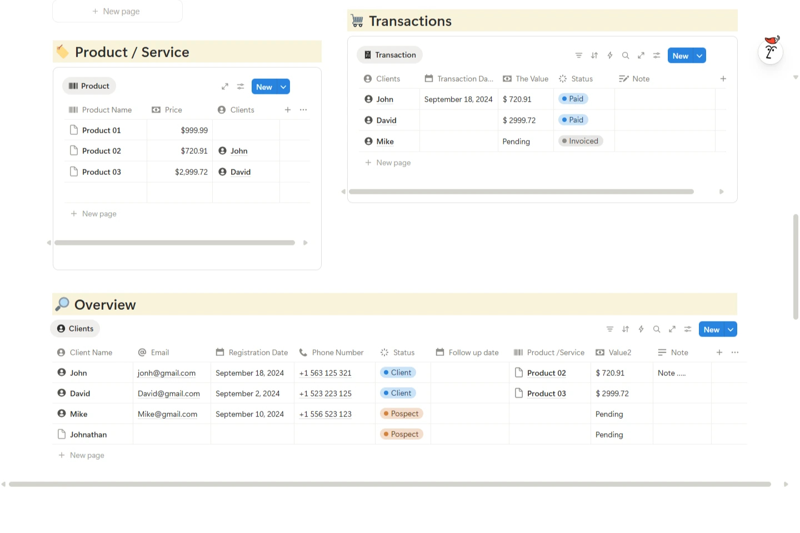Open the automations lightning icon for Clients

pos(641,329)
